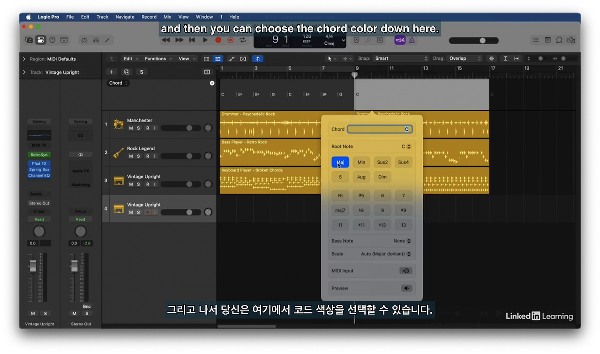Open the media Browsers icon

pyautogui.click(x=570, y=40)
